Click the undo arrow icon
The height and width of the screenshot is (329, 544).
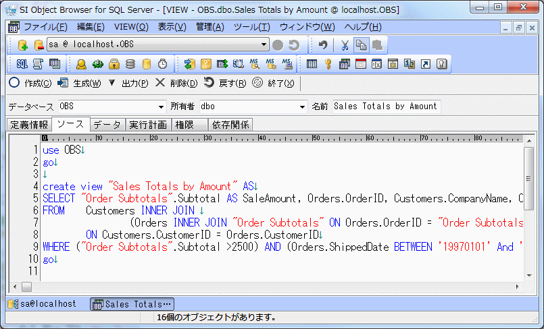324,45
